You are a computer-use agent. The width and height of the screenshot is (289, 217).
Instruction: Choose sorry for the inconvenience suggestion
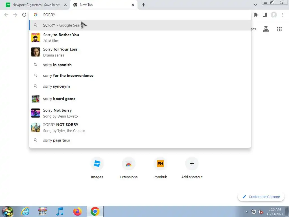tap(140, 75)
